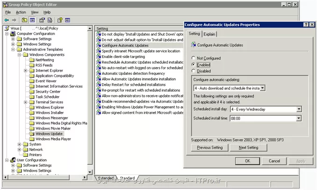Image resolution: width=317 pixels, height=190 pixels.
Task: Click the Up one level toolbar icon
Action: point(24,20)
